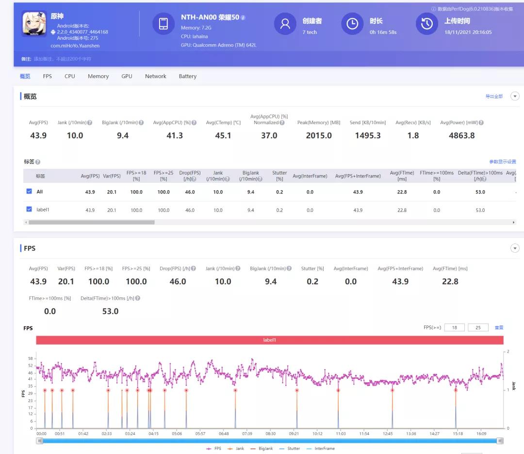Click the FPS threshold input showing 18
Screen dimensions: 524x454
pyautogui.click(x=455, y=327)
